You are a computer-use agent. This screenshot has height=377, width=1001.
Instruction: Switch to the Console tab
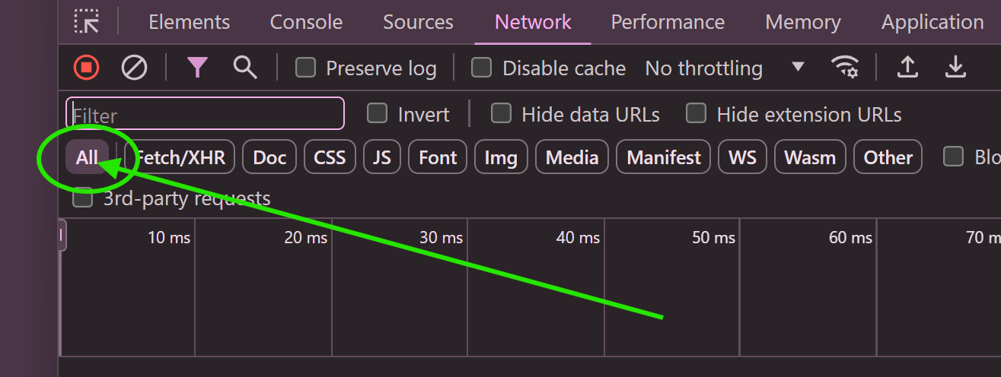(306, 22)
